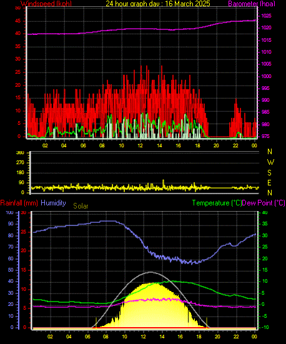Click 25 on the red rainfall axis
The width and height of the screenshot is (286, 344).
tap(23, 232)
